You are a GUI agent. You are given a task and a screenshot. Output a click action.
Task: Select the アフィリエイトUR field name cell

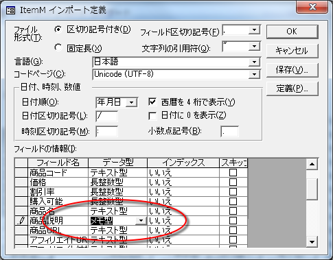click(58, 239)
